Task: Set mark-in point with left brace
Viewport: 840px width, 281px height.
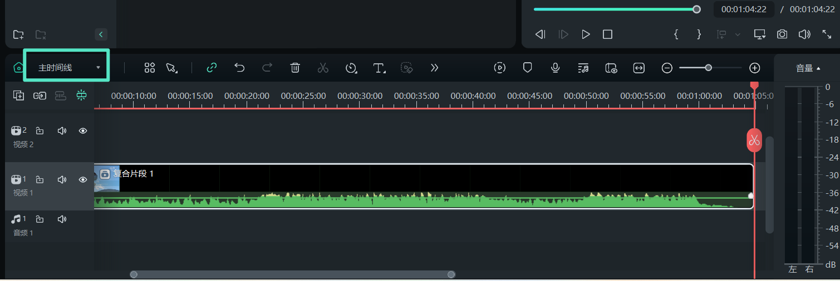Action: coord(676,34)
